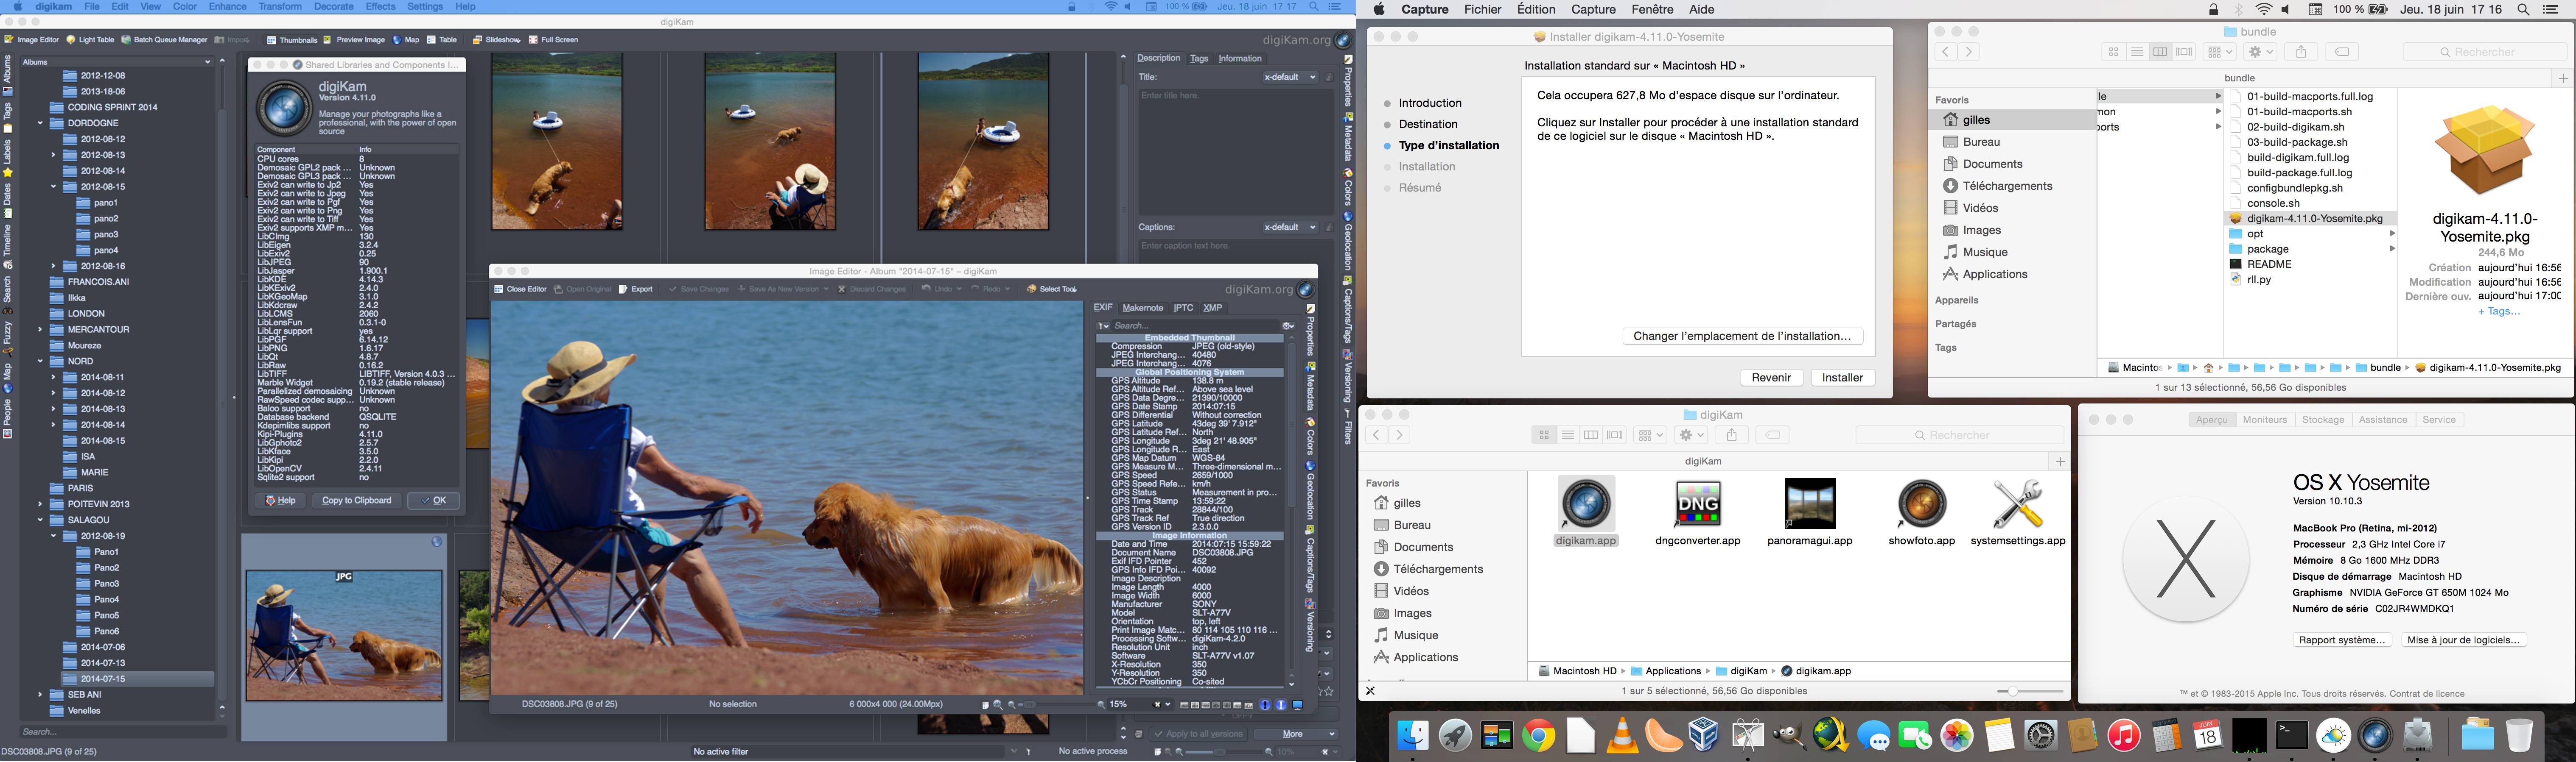2576x762 pixels.
Task: Launch Batch Queue Manager in digiKam
Action: click(x=164, y=40)
